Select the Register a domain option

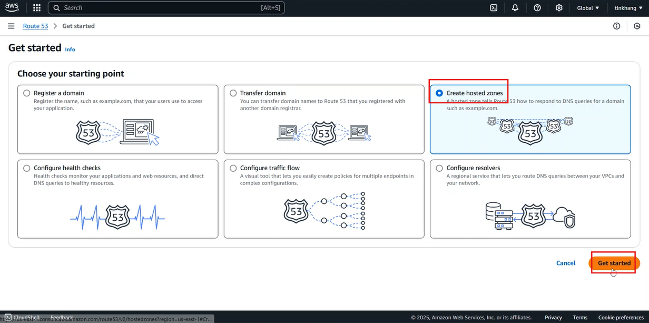coord(27,93)
